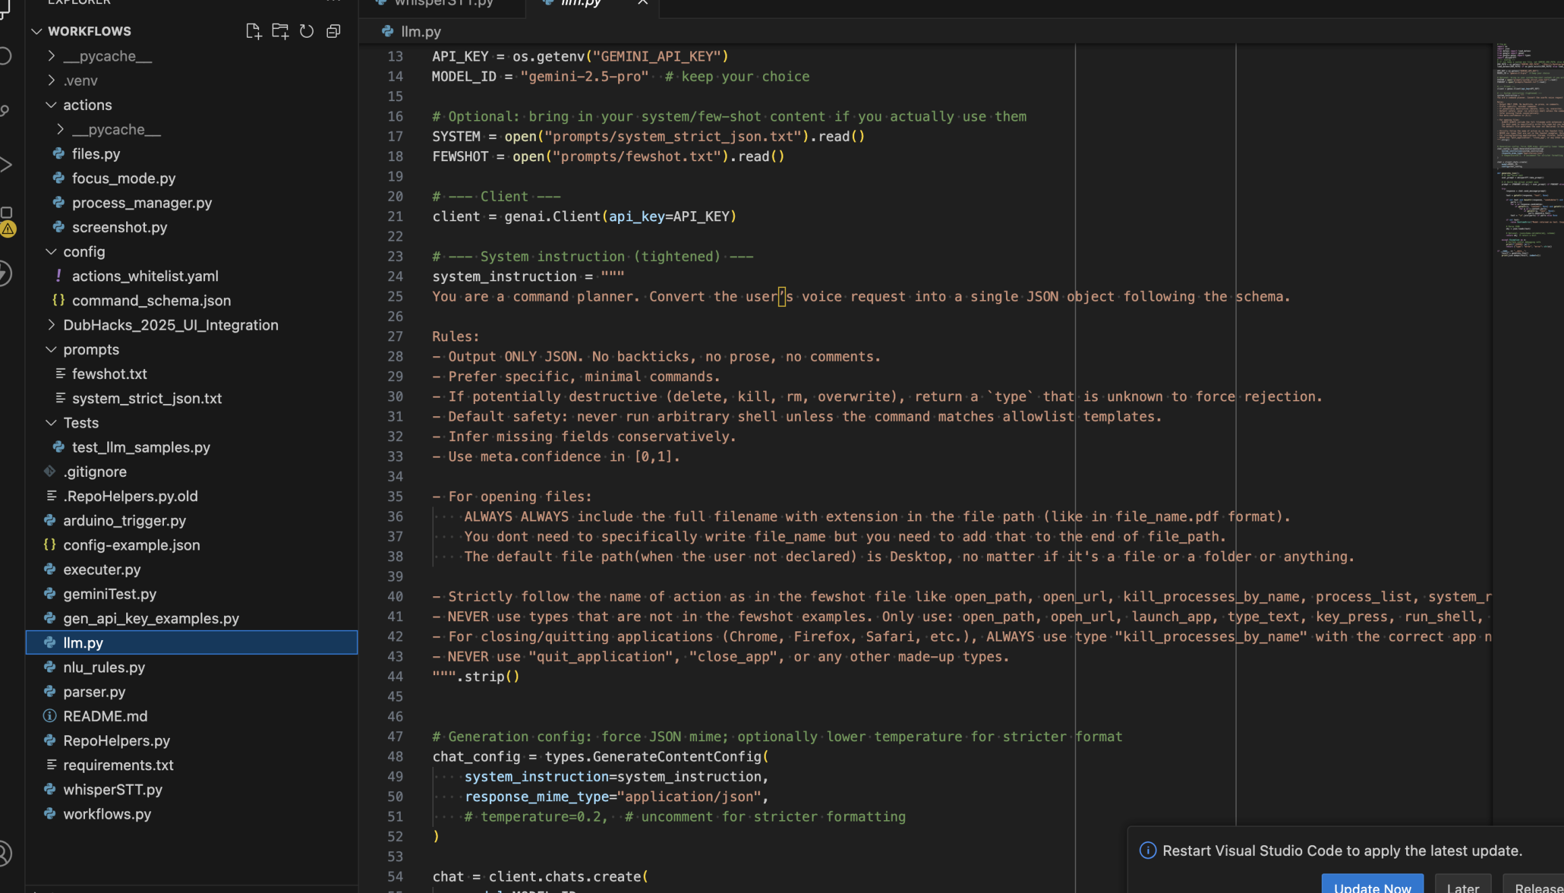Screen dimensions: 1564x893
Task: Open the Source Control view
Action: click(x=5, y=110)
